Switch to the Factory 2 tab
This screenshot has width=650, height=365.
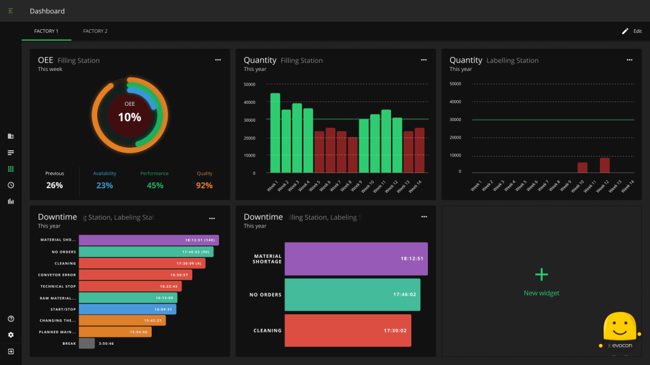coord(95,30)
